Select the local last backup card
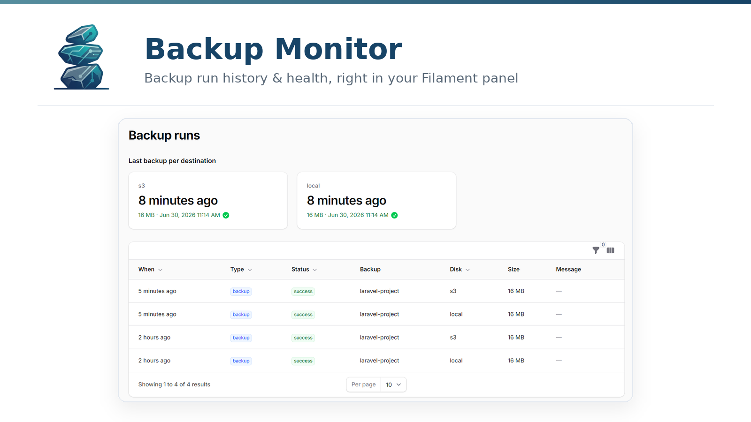 coord(376,201)
